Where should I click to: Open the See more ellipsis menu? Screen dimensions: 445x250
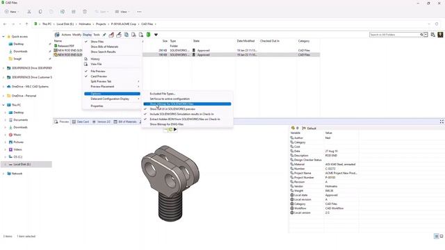139,12
